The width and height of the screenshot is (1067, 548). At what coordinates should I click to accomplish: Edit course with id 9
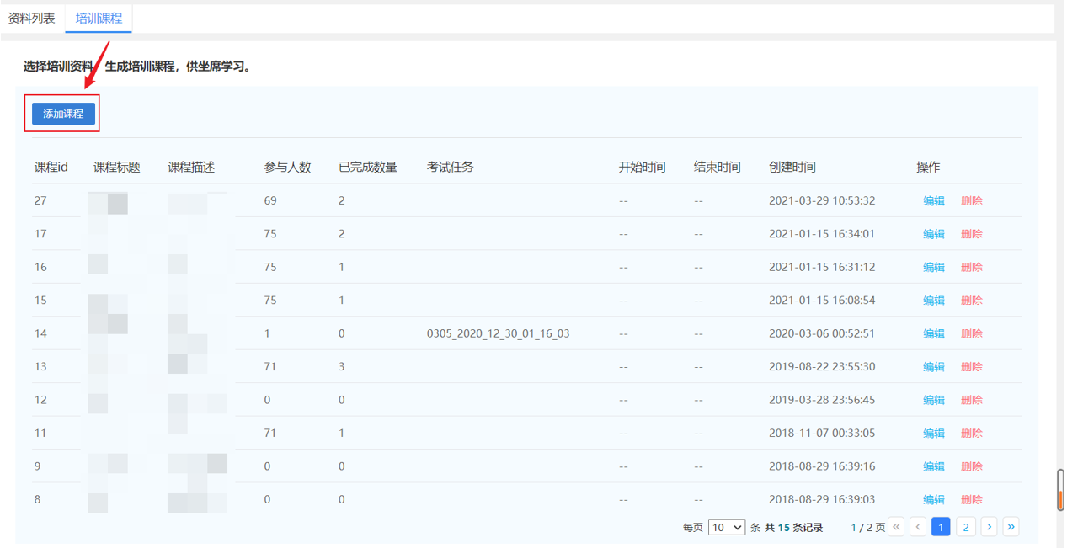pyautogui.click(x=933, y=466)
